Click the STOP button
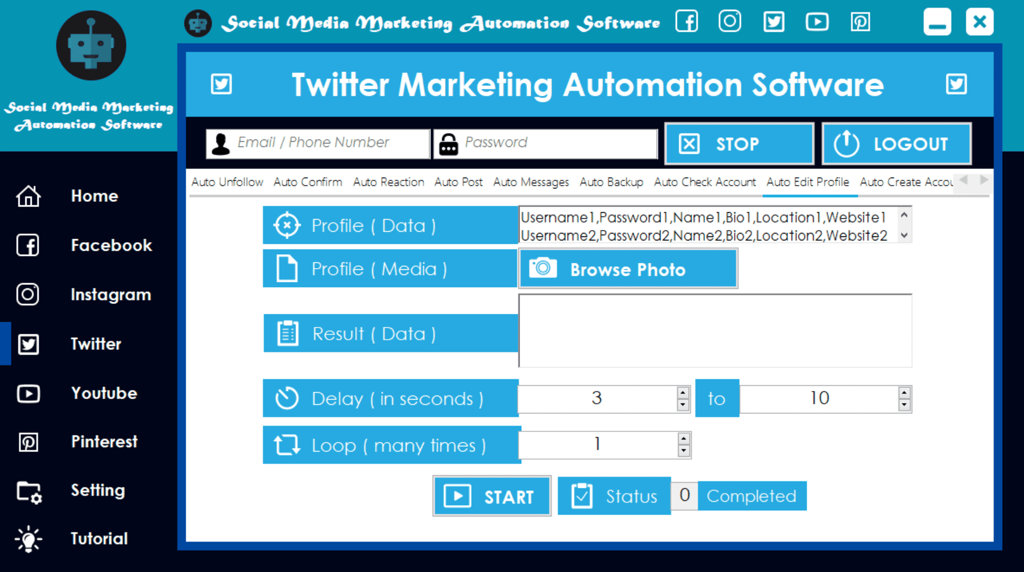The image size is (1024, 572). pos(739,144)
